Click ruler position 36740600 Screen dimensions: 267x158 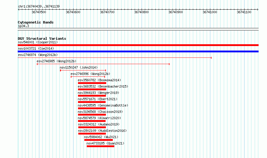click(73, 12)
